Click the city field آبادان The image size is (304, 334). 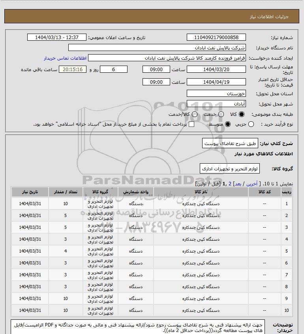(x=216, y=104)
